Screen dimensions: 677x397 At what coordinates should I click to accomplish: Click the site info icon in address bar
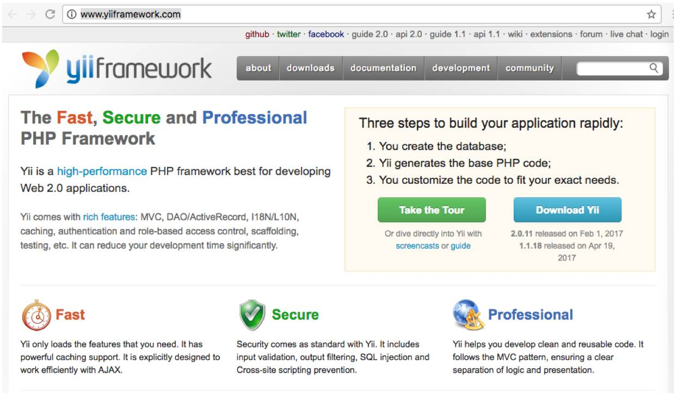tap(72, 15)
